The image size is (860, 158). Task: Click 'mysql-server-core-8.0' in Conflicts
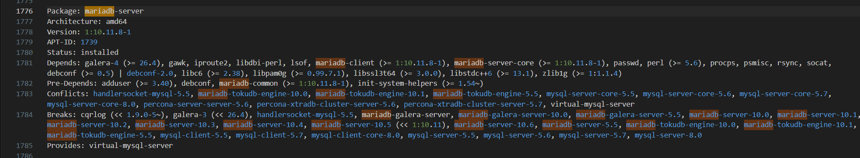(x=91, y=104)
